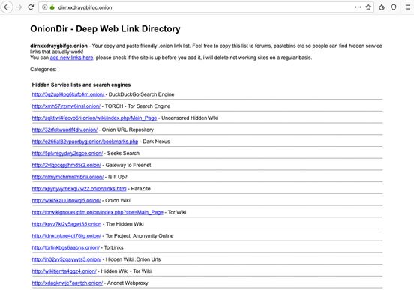414x290 pixels.
Task: Open the TorLinks onion link
Action: tap(66, 247)
